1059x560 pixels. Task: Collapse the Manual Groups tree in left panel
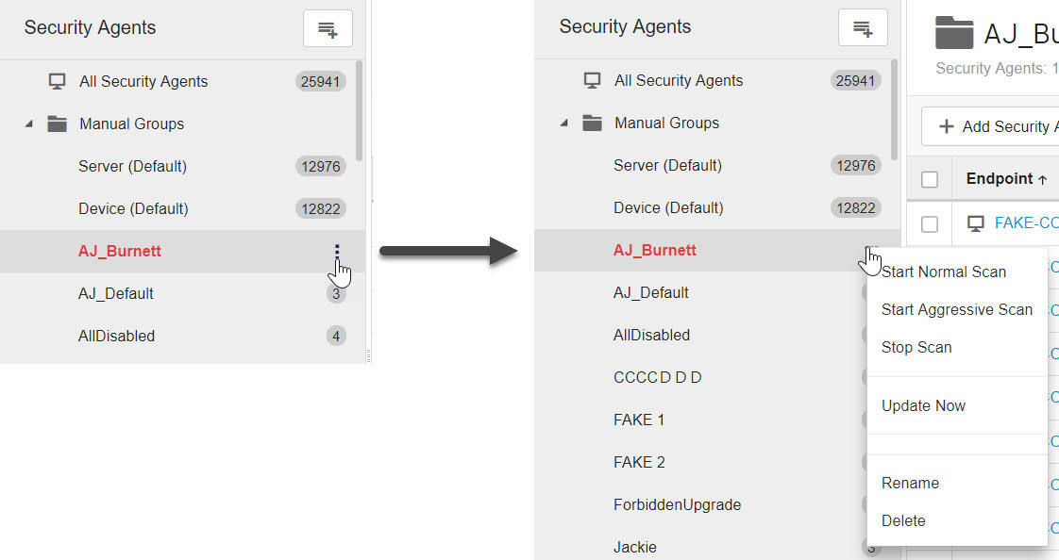coord(28,124)
